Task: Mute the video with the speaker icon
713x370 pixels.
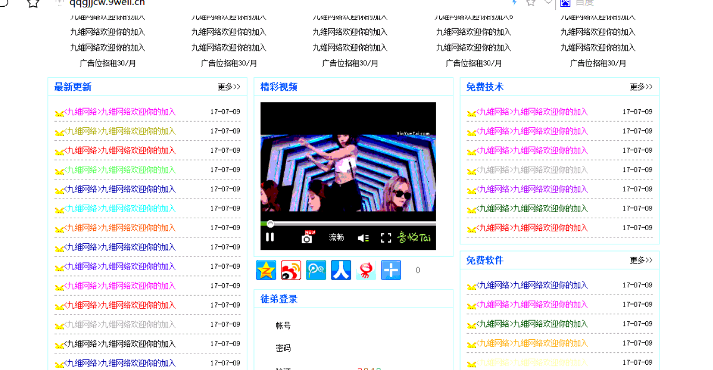Action: 363,238
